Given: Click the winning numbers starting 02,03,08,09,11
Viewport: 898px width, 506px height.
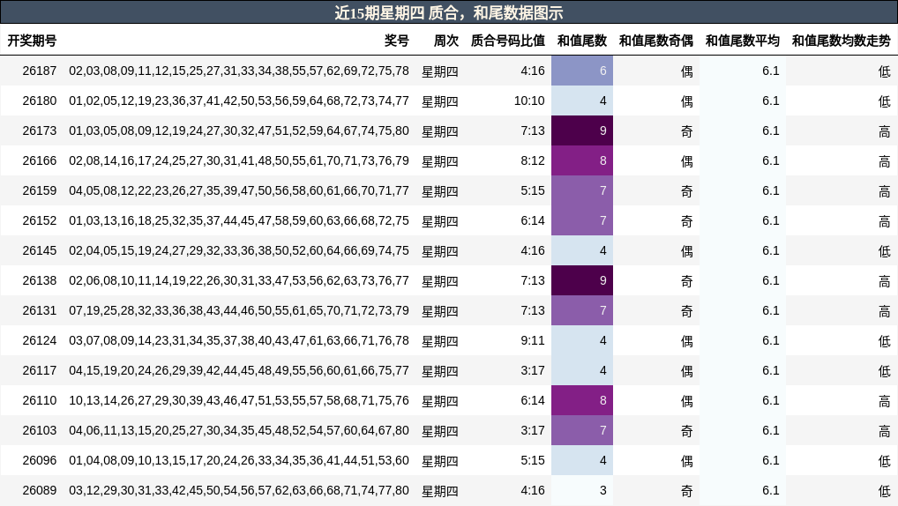Looking at the screenshot, I should tap(239, 71).
